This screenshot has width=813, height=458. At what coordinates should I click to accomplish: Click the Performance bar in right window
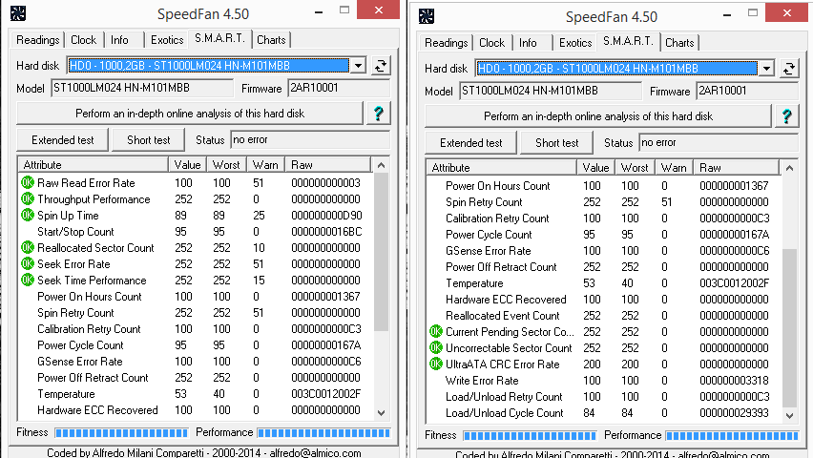[732, 436]
